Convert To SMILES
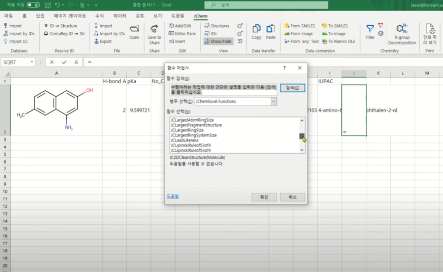The width and height of the screenshot is (443, 272). click(x=335, y=26)
